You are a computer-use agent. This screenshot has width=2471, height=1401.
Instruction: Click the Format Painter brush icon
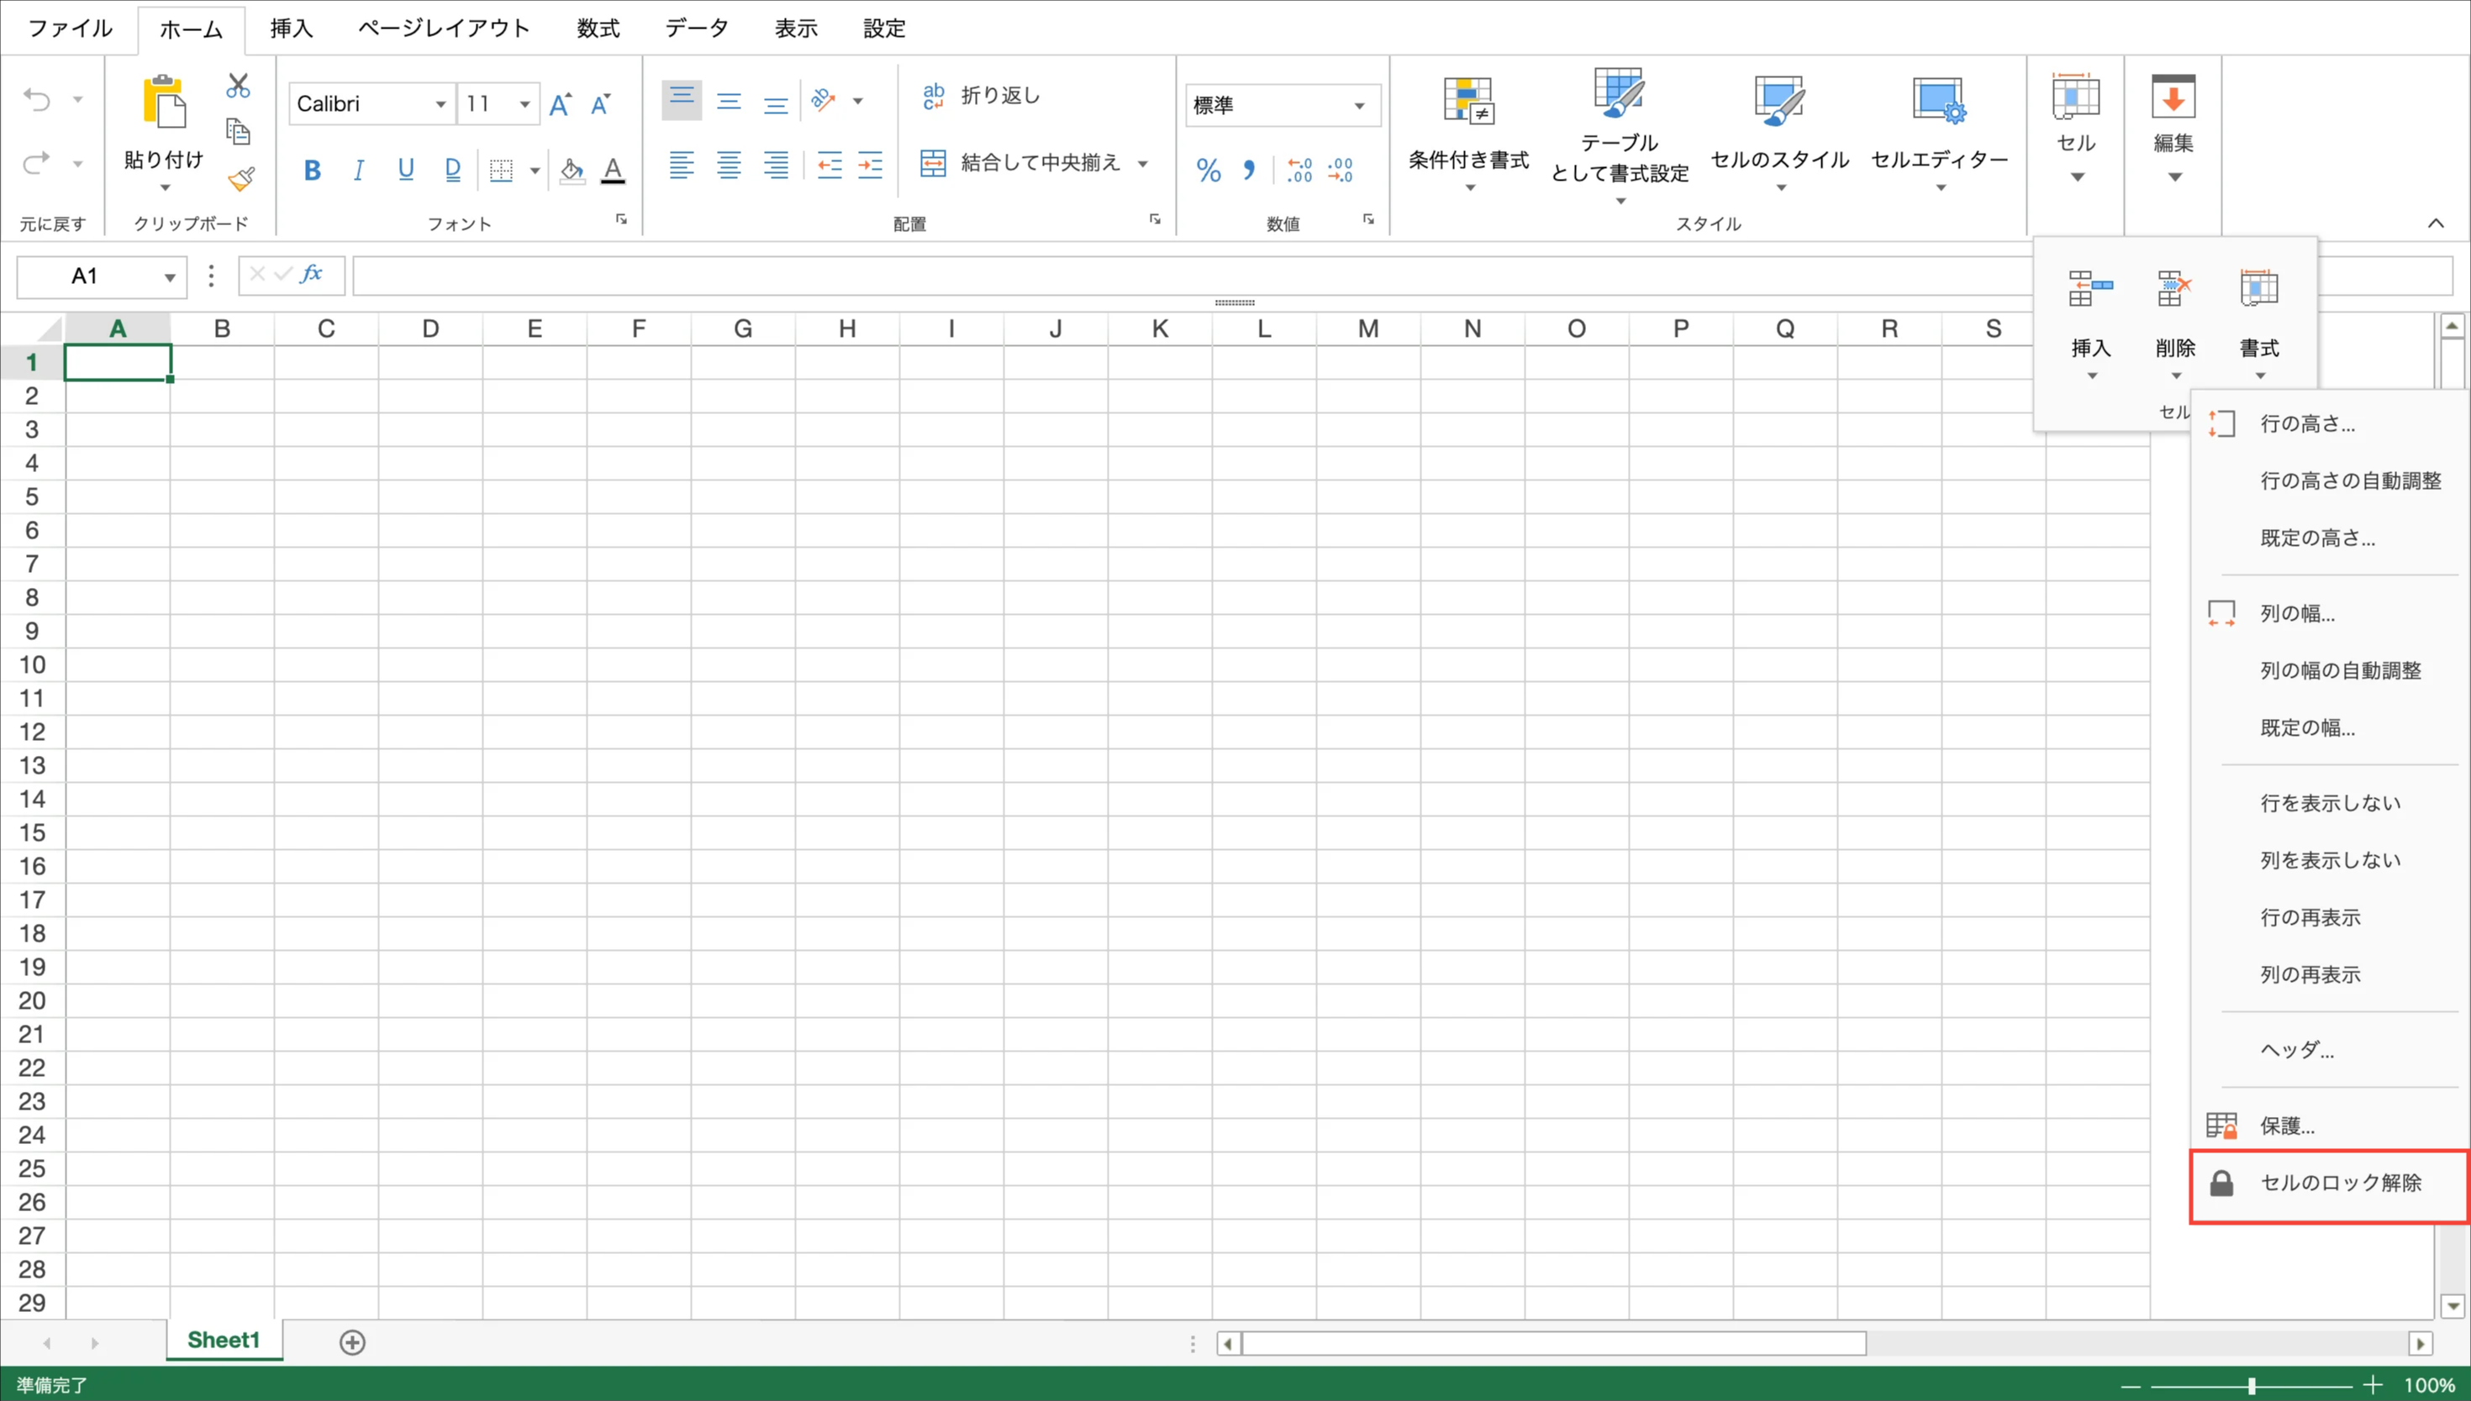pyautogui.click(x=240, y=179)
